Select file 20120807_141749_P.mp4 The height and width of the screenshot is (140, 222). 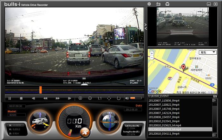pos(180,109)
